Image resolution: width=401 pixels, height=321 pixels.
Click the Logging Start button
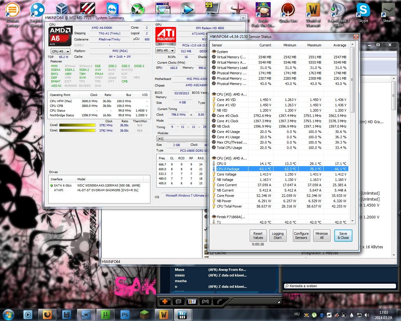coord(278,235)
